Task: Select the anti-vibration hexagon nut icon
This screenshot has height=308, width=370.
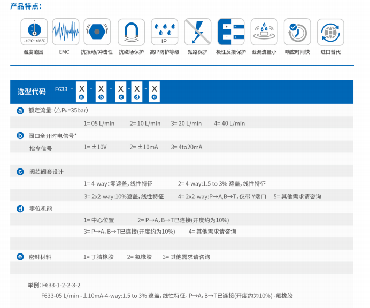Action: pyautogui.click(x=97, y=32)
